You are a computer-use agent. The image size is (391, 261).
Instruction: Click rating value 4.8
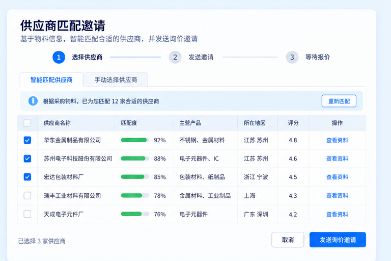click(x=293, y=140)
